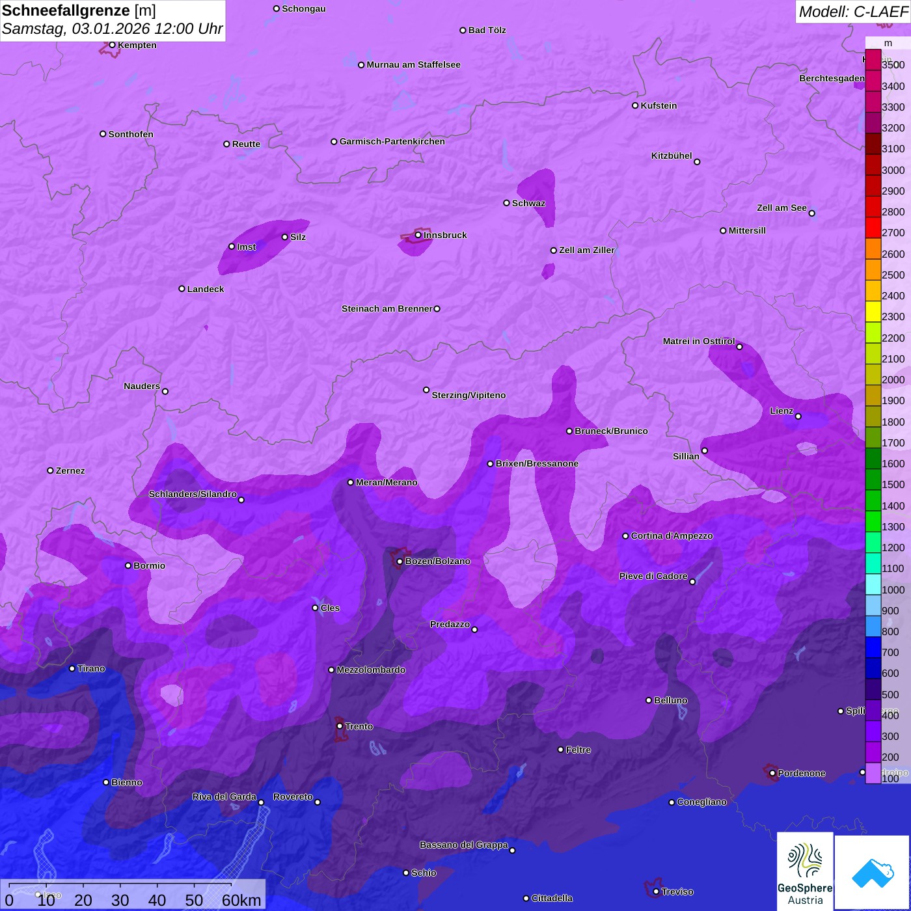The width and height of the screenshot is (911, 911).
Task: Click the Trento city marker dot
Action: pyautogui.click(x=340, y=726)
